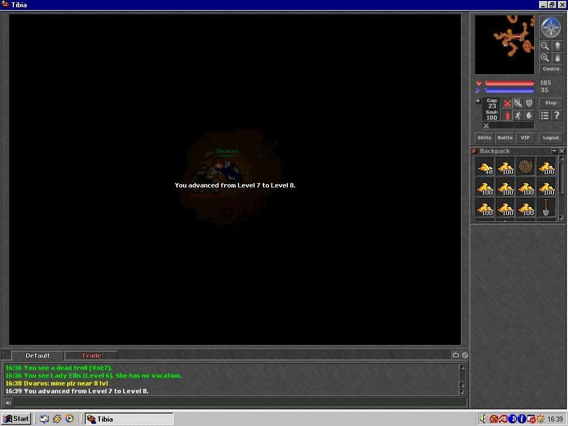
Task: Click the chat log scroll down arrow
Action: click(x=462, y=392)
